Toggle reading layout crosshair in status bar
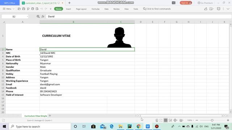232x130 pixels. click(175, 120)
